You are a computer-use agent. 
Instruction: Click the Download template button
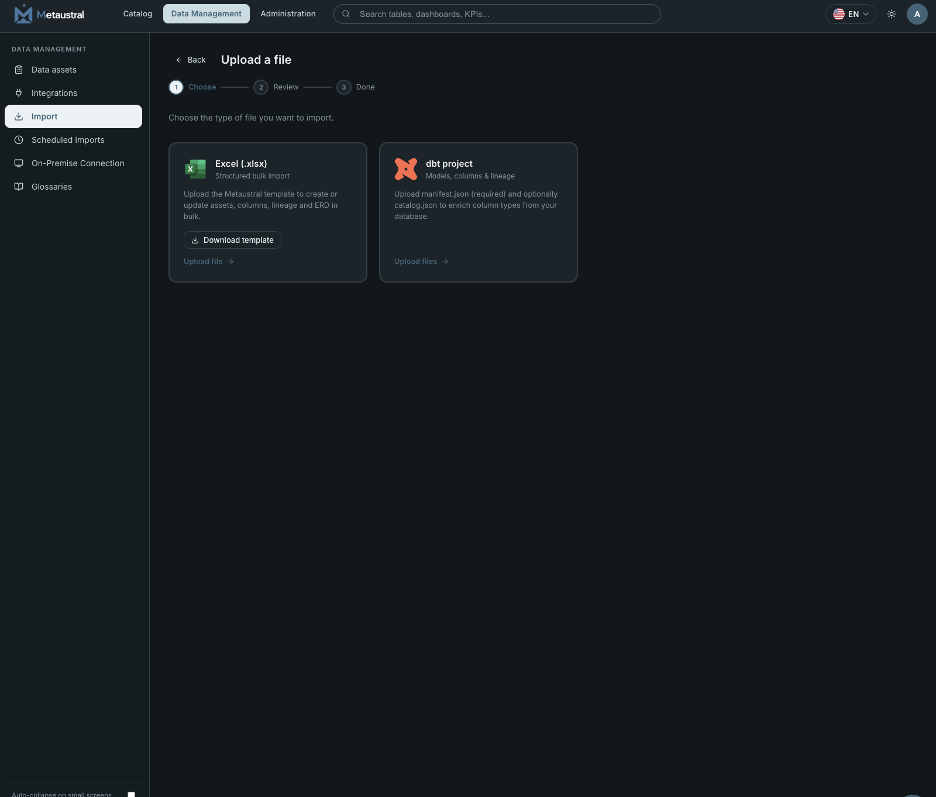click(x=232, y=240)
